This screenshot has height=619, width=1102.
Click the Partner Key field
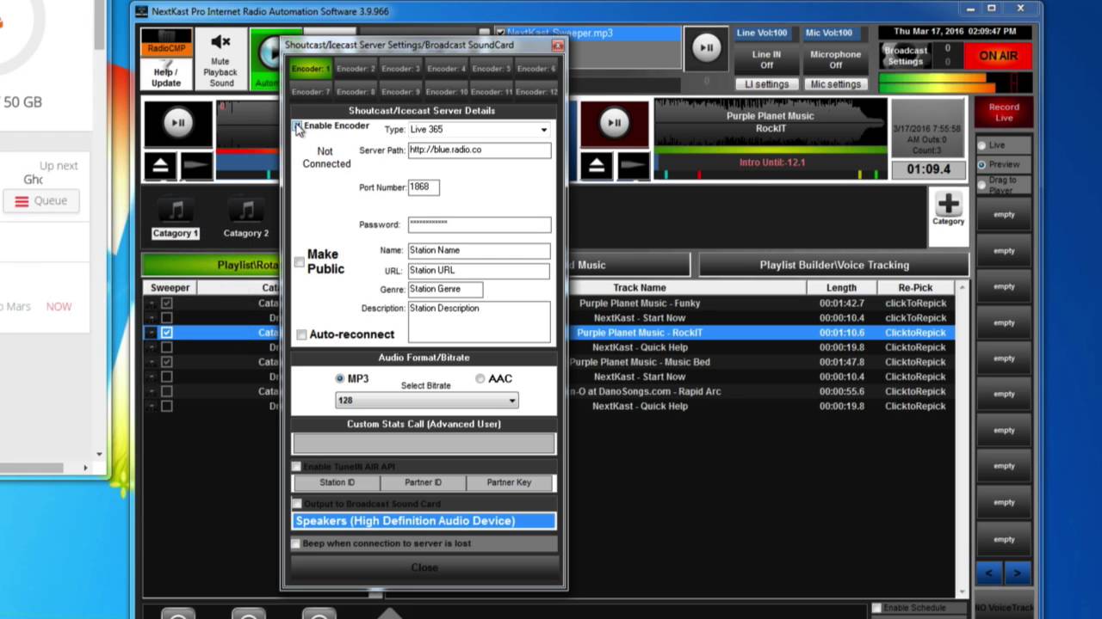click(510, 483)
